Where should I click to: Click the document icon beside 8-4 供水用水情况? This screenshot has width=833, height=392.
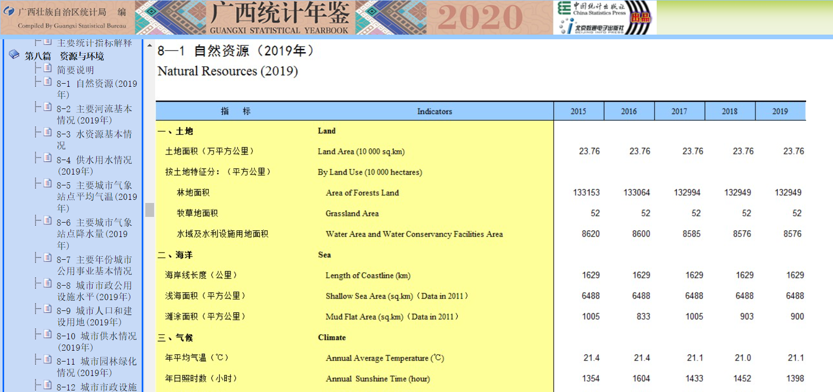click(48, 158)
